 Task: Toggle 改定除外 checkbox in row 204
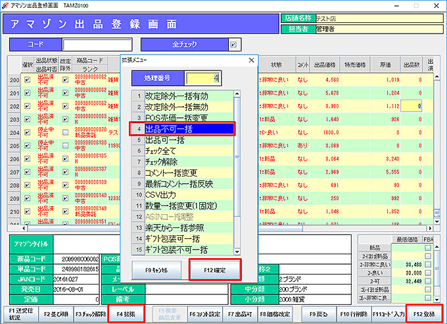point(64,132)
